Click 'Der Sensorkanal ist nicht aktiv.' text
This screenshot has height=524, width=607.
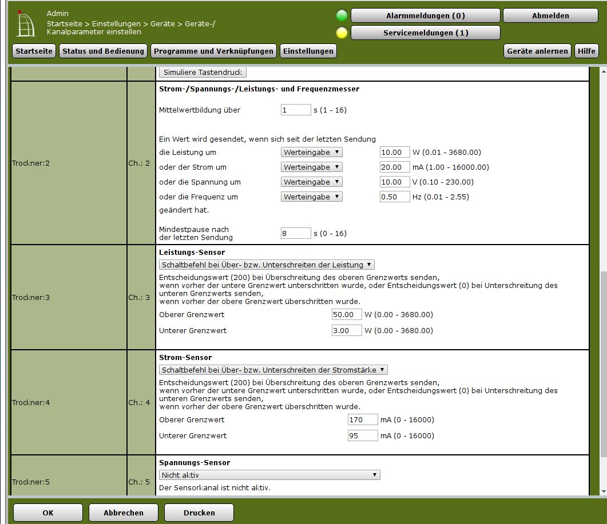click(215, 487)
